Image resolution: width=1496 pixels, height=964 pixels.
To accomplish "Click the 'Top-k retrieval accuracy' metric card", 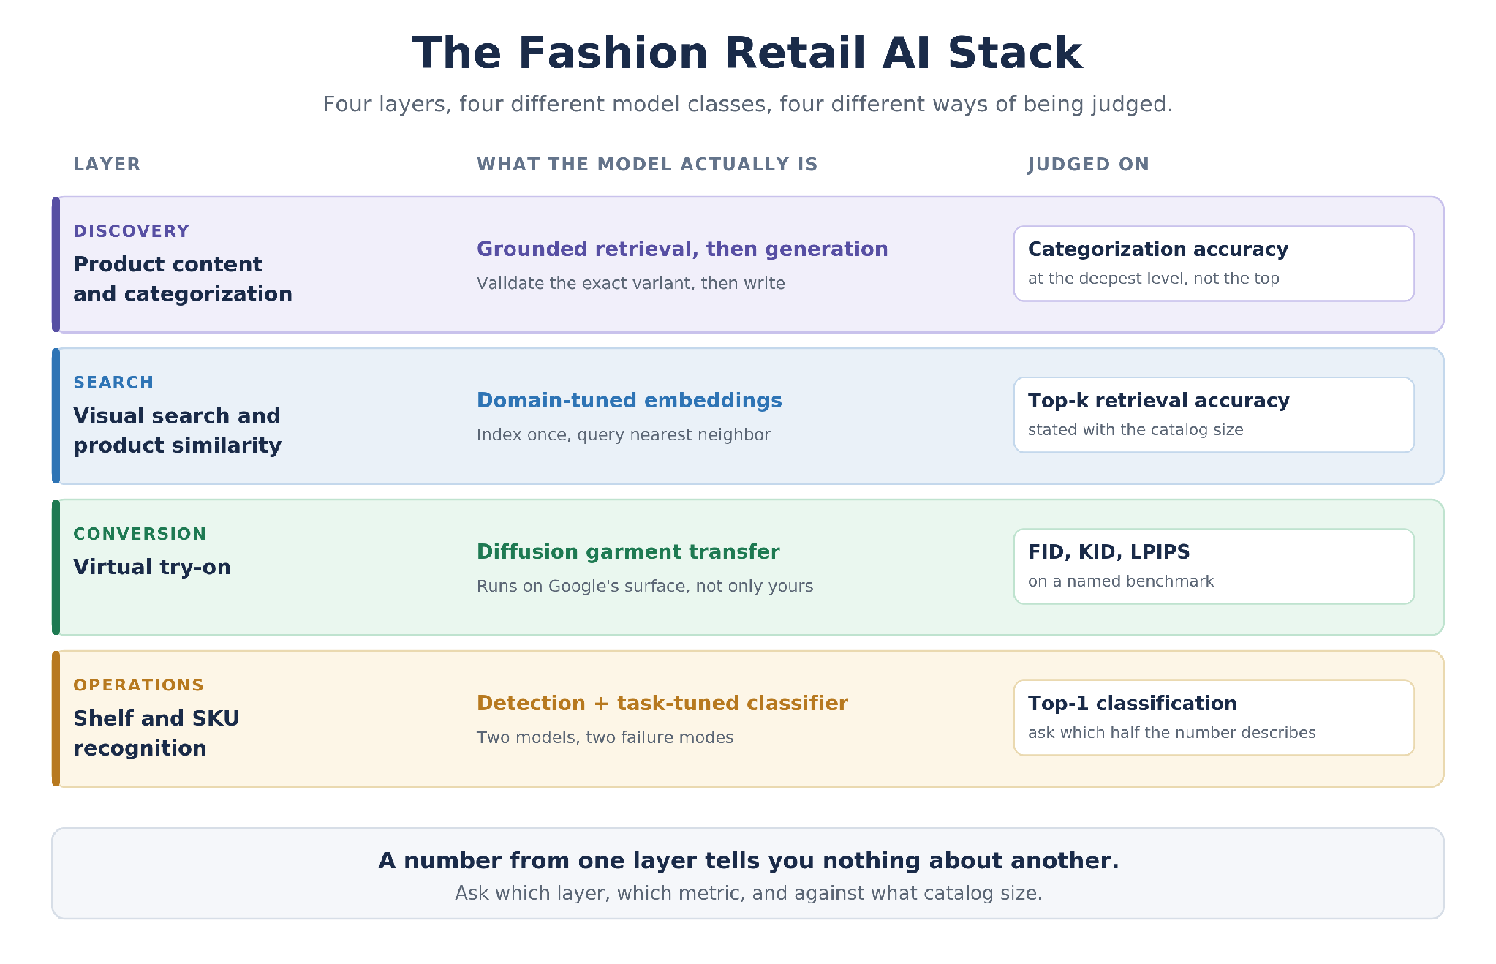I will coord(1214,415).
